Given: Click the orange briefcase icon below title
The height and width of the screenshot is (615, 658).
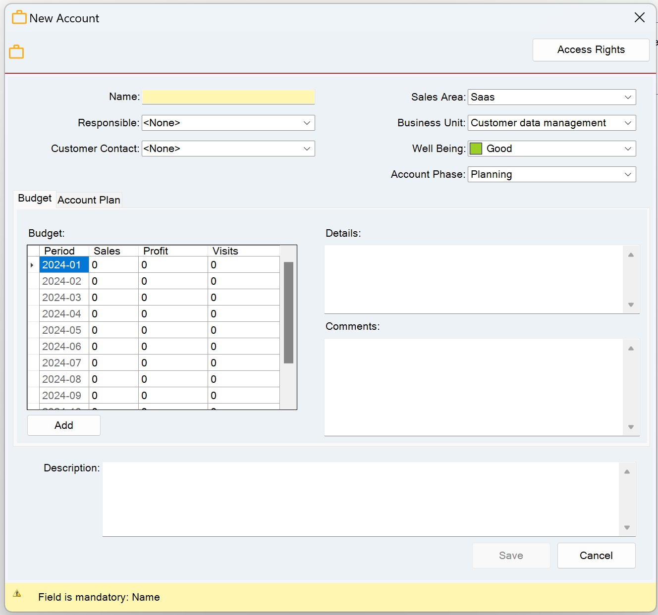Looking at the screenshot, I should 16,51.
